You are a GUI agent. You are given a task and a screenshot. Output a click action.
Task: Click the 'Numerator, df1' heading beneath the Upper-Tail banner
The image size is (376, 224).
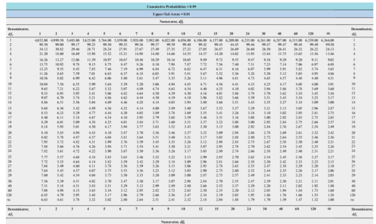(172, 22)
